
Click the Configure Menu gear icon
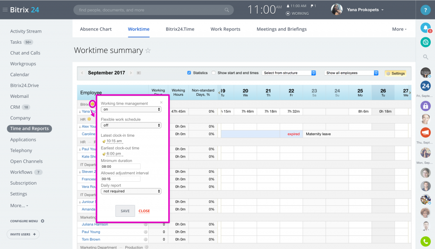pos(42,221)
